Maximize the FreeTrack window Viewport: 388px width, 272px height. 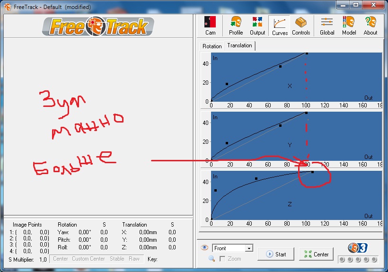click(x=356, y=5)
